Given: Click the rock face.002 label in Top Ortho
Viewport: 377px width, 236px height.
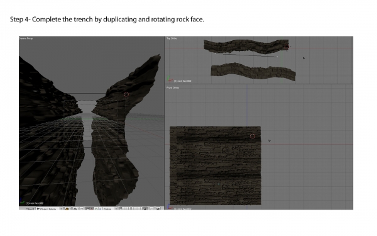Looking at the screenshot, I should pyautogui.click(x=182, y=81).
